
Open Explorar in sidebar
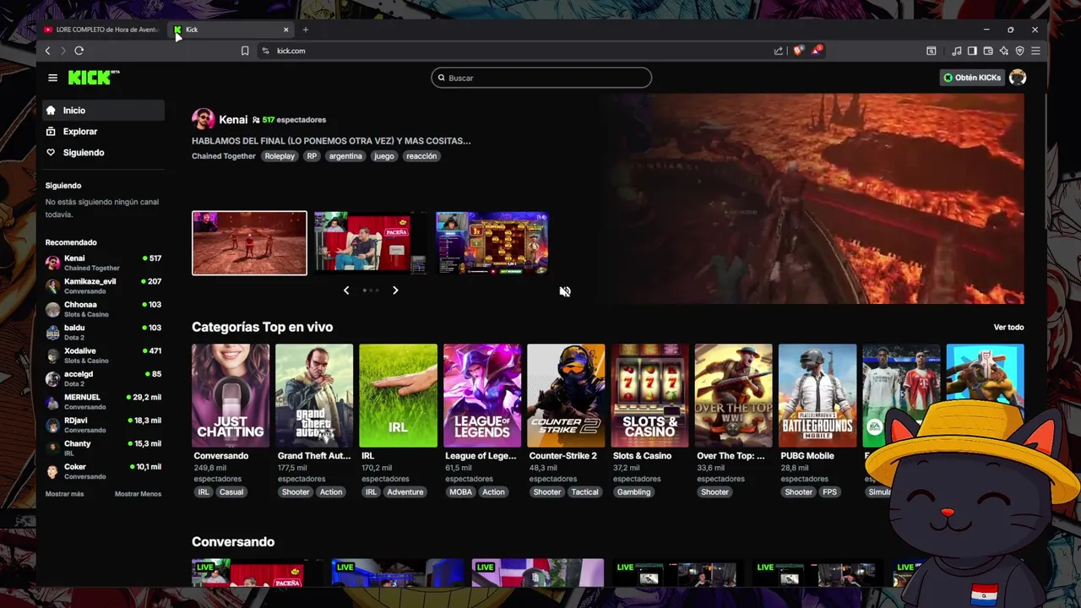tap(103, 132)
